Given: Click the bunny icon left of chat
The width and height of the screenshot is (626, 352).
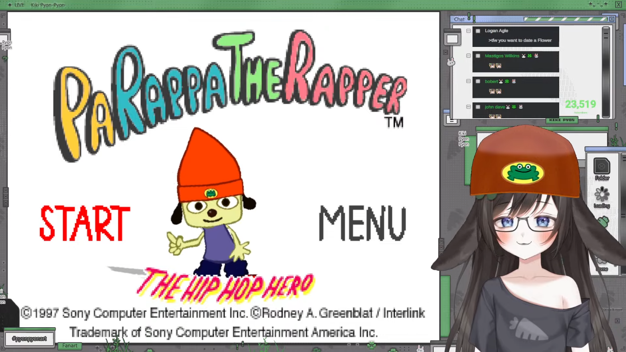Looking at the screenshot, I should click(450, 62).
